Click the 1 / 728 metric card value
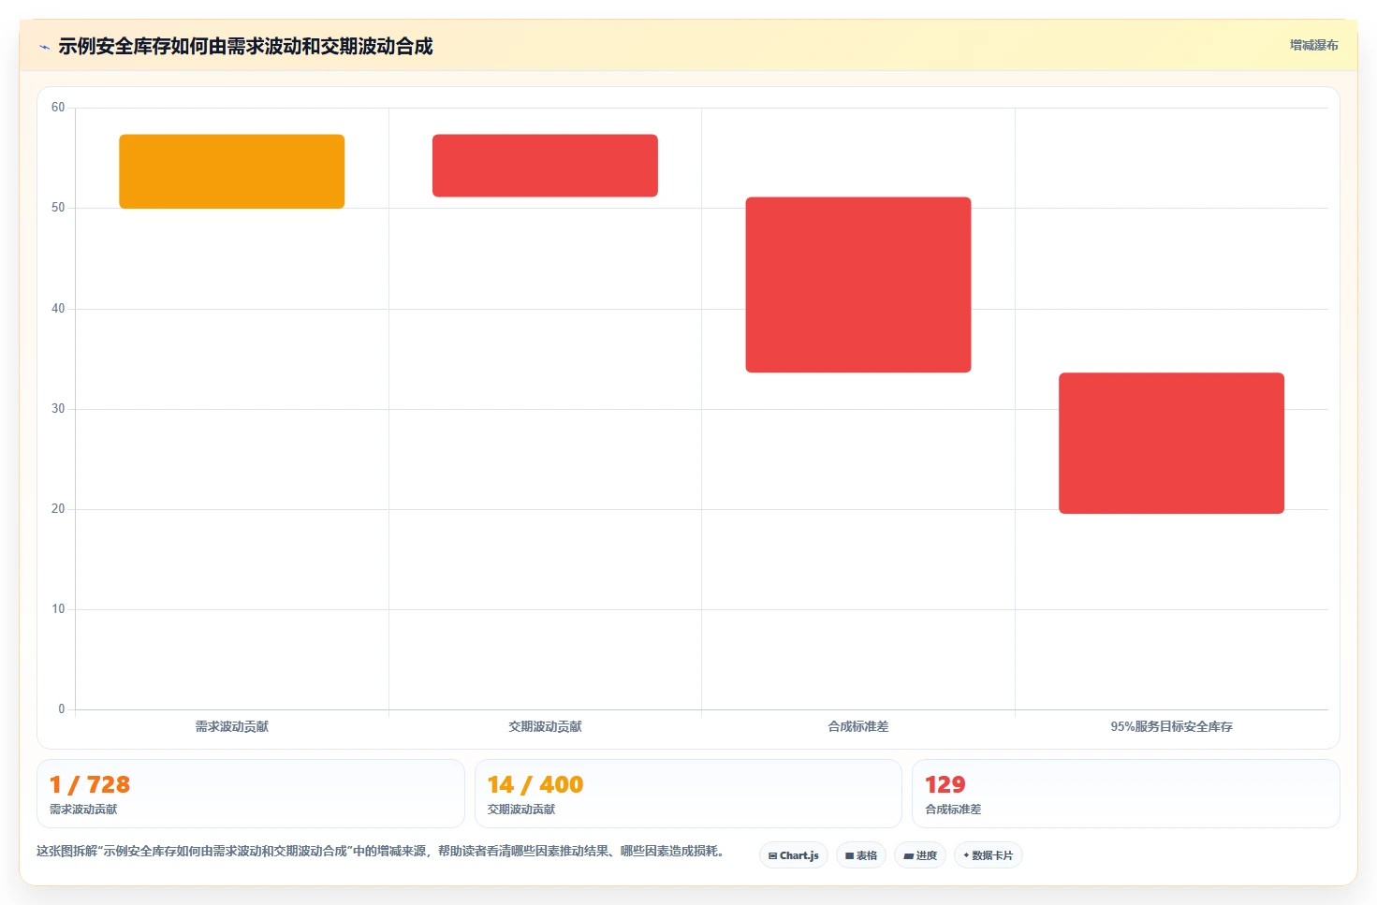 tap(90, 784)
